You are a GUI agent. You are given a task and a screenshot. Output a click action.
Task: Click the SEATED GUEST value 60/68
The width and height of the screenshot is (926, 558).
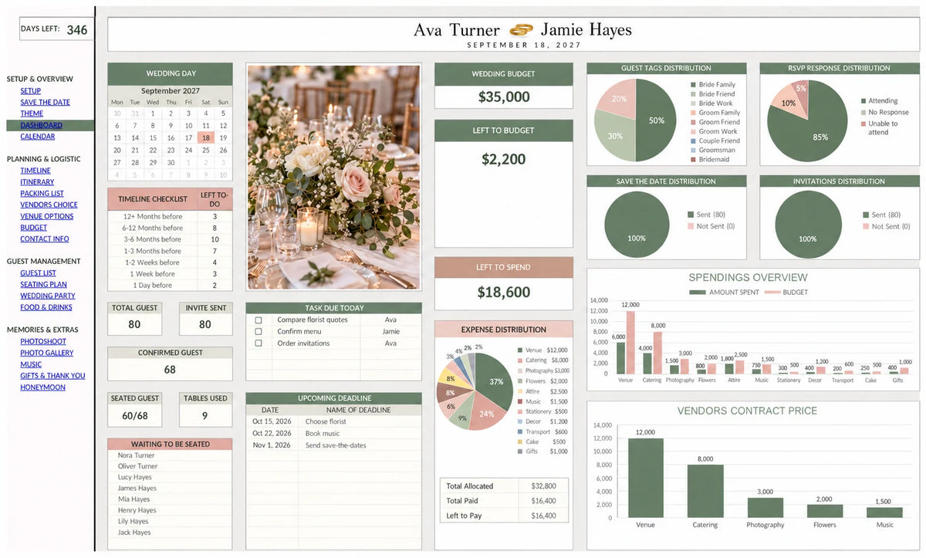tap(134, 415)
